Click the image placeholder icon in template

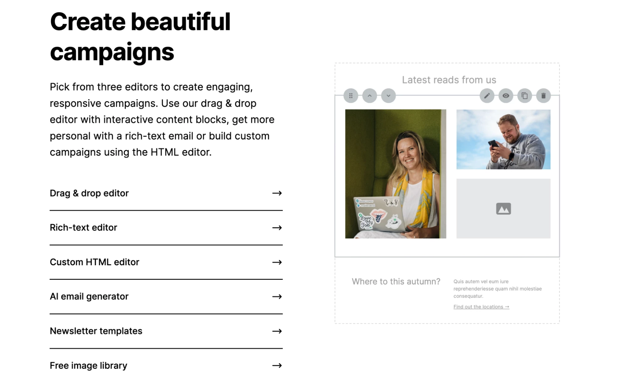pyautogui.click(x=503, y=208)
